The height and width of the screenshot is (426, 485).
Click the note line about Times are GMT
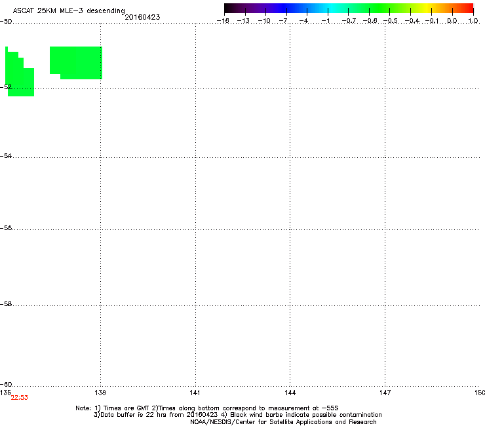pyautogui.click(x=207, y=408)
